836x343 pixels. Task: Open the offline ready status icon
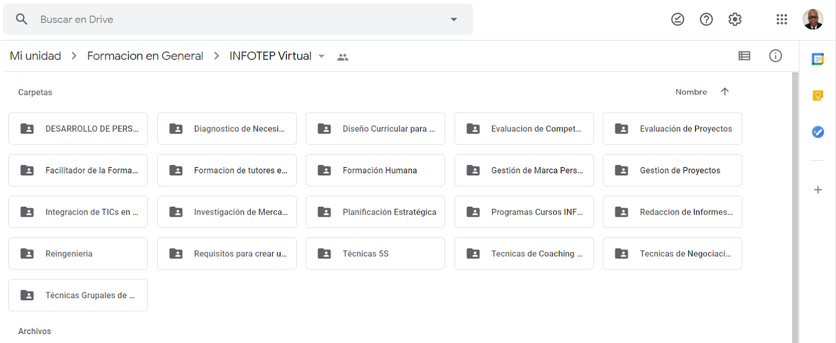[678, 19]
